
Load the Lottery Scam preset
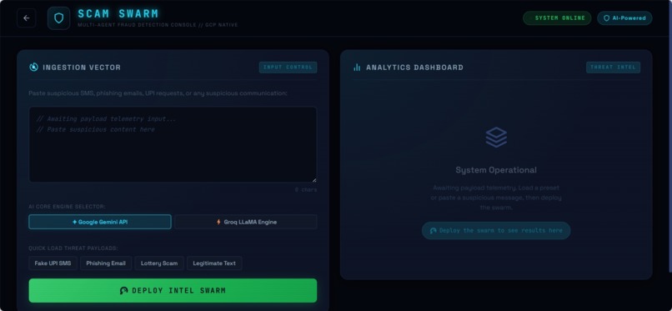click(159, 263)
